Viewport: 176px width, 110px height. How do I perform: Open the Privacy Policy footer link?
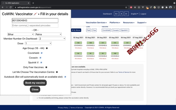63,108
